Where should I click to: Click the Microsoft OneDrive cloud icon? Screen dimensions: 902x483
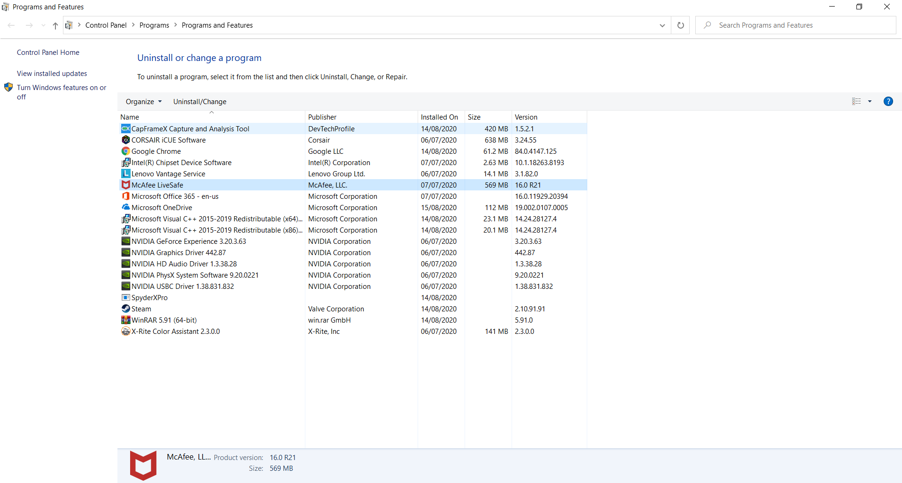[125, 207]
